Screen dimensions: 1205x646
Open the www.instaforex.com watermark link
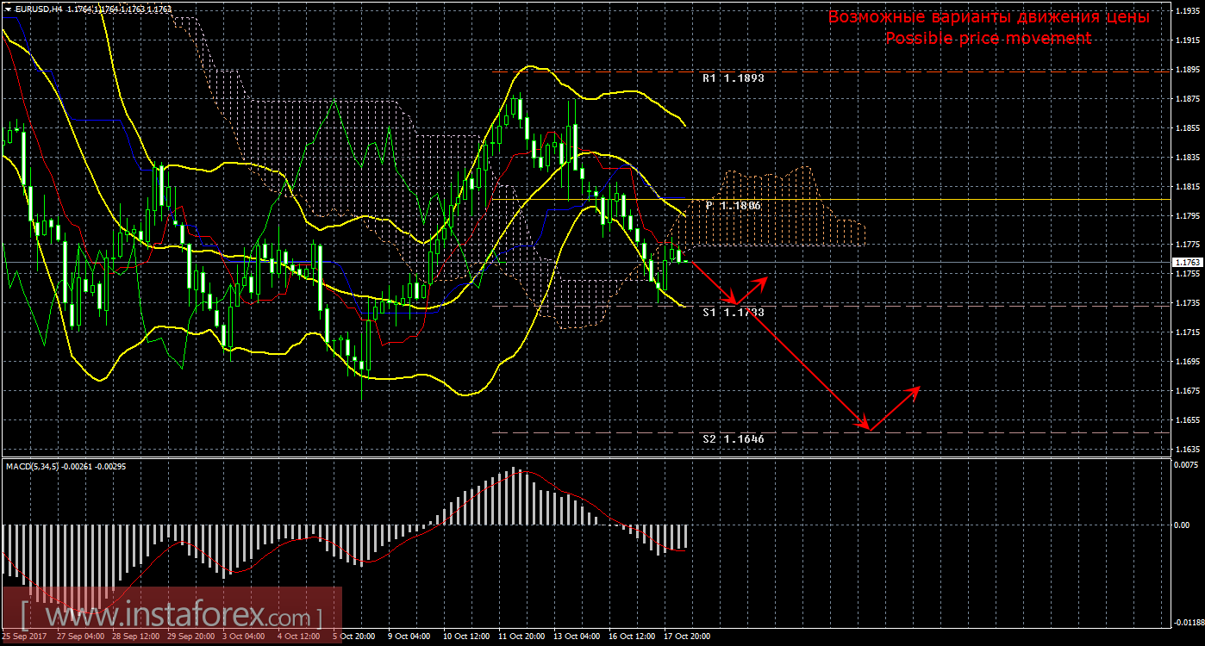point(171,617)
